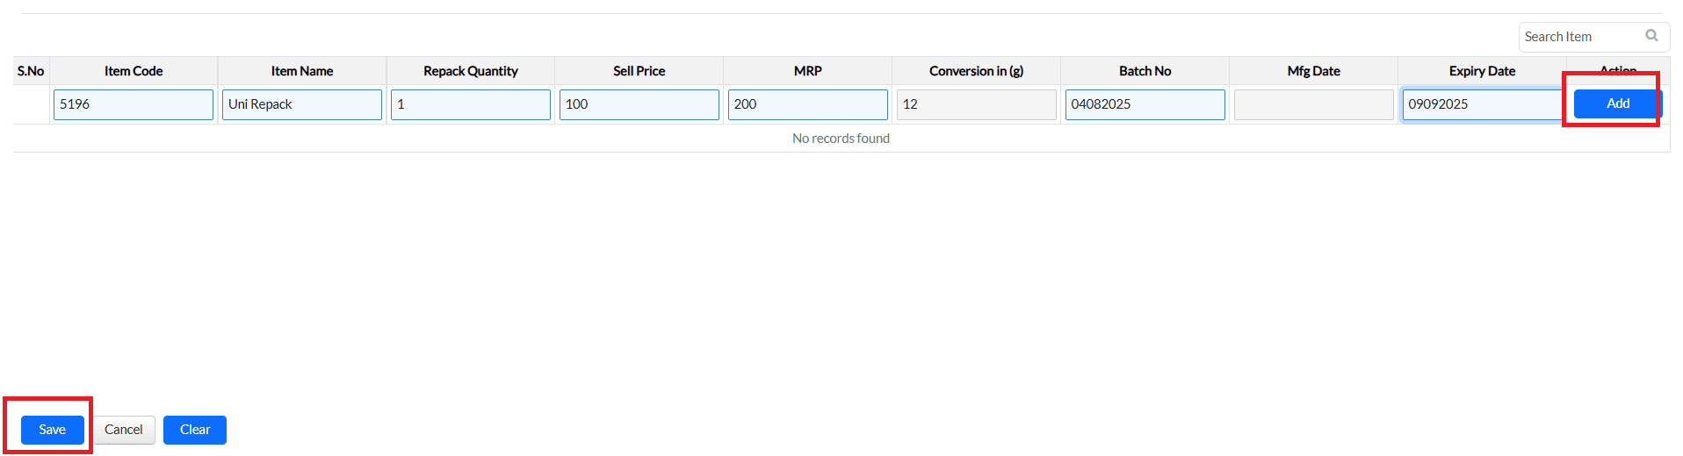Save the repack entry
The width and height of the screenshot is (1683, 456).
pyautogui.click(x=53, y=430)
